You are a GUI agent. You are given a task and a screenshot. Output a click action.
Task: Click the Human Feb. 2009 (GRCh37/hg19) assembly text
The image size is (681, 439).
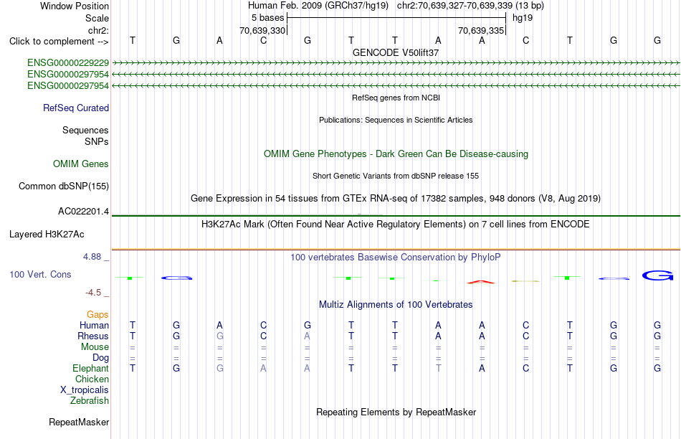(x=318, y=6)
